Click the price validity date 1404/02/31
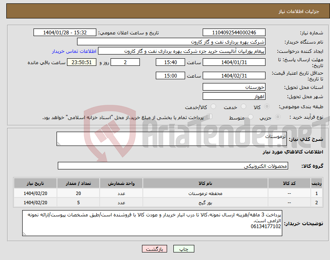This screenshot has width=330, height=260. pyautogui.click(x=234, y=75)
